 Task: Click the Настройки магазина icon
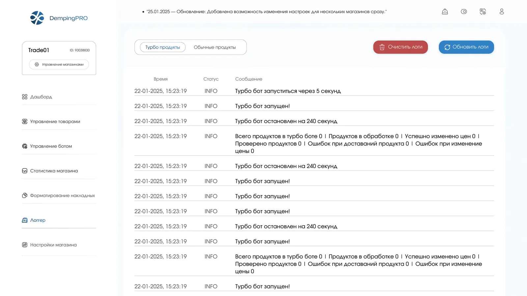coord(25,245)
